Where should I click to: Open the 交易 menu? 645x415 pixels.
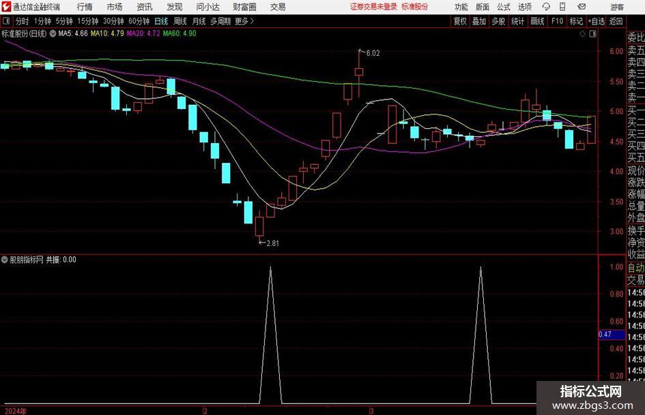pos(278,7)
